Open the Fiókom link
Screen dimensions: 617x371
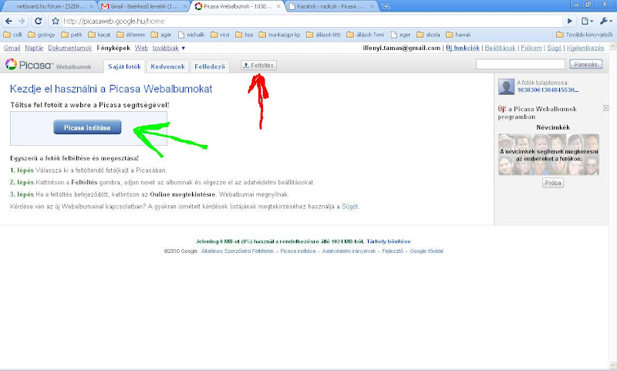click(531, 48)
